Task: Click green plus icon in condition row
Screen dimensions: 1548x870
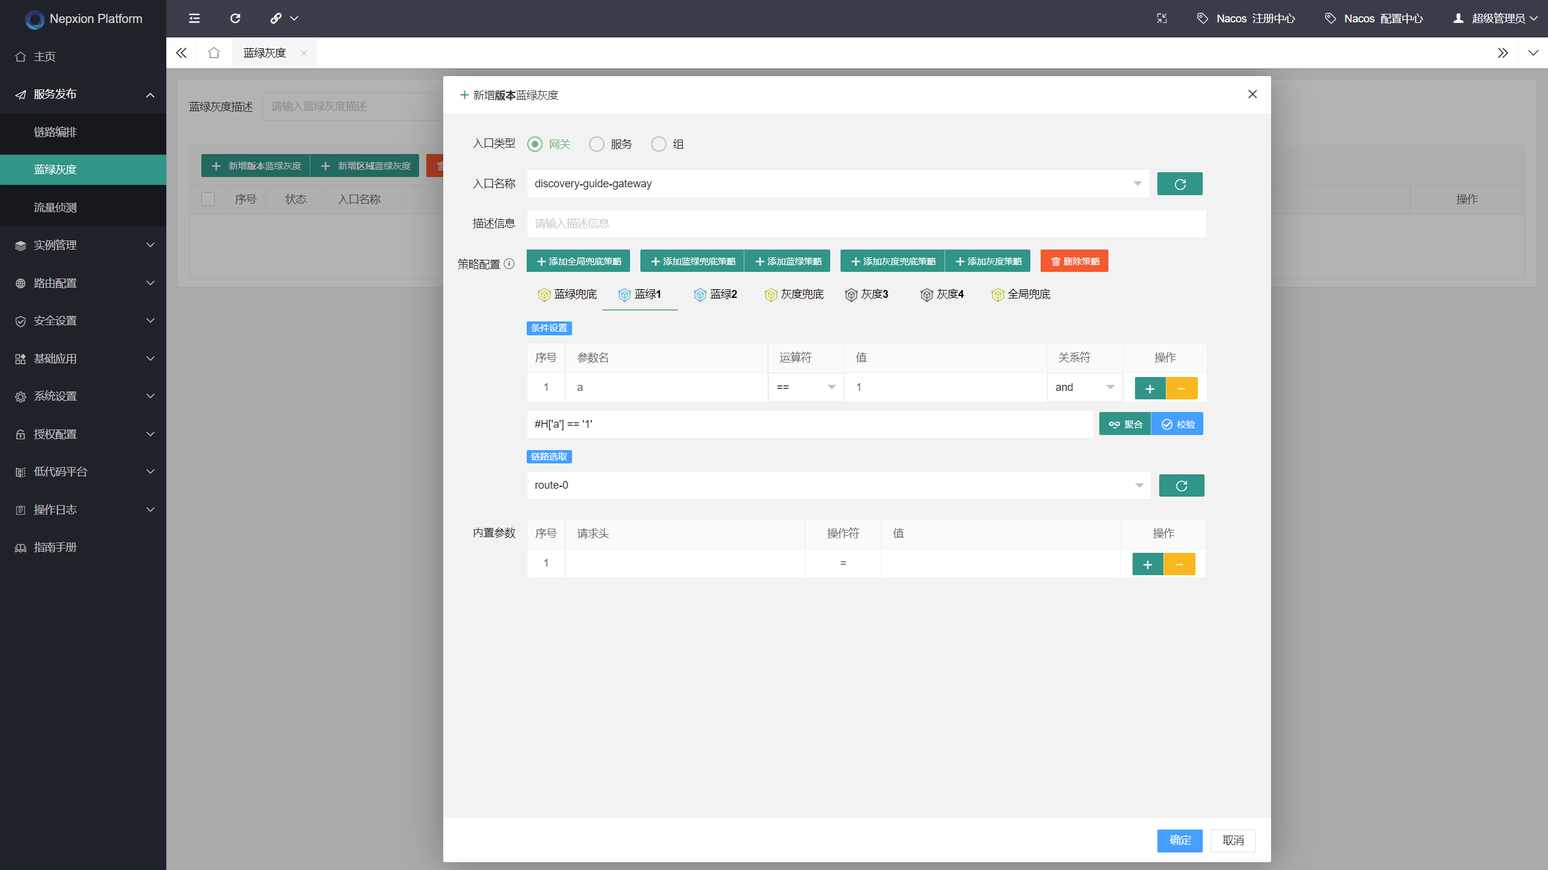Action: click(x=1150, y=388)
